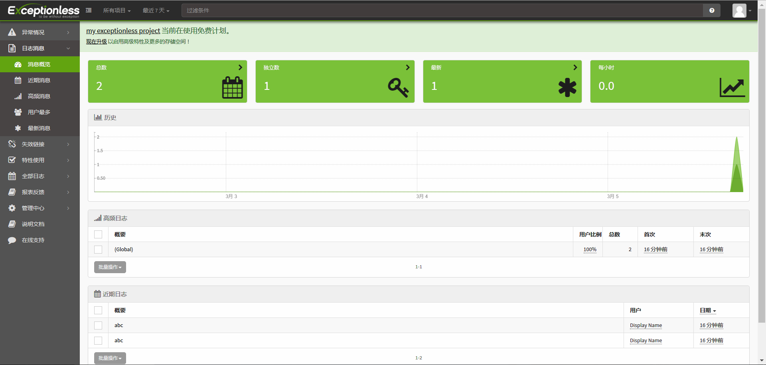Click the book icon for 报表反馈
This screenshot has height=365, width=766.
12,192
